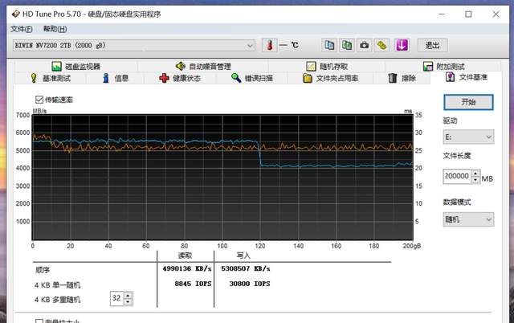Viewport: 514px width, 323px height.
Task: Open the 自动噪音管理 tab
Action: pos(203,67)
